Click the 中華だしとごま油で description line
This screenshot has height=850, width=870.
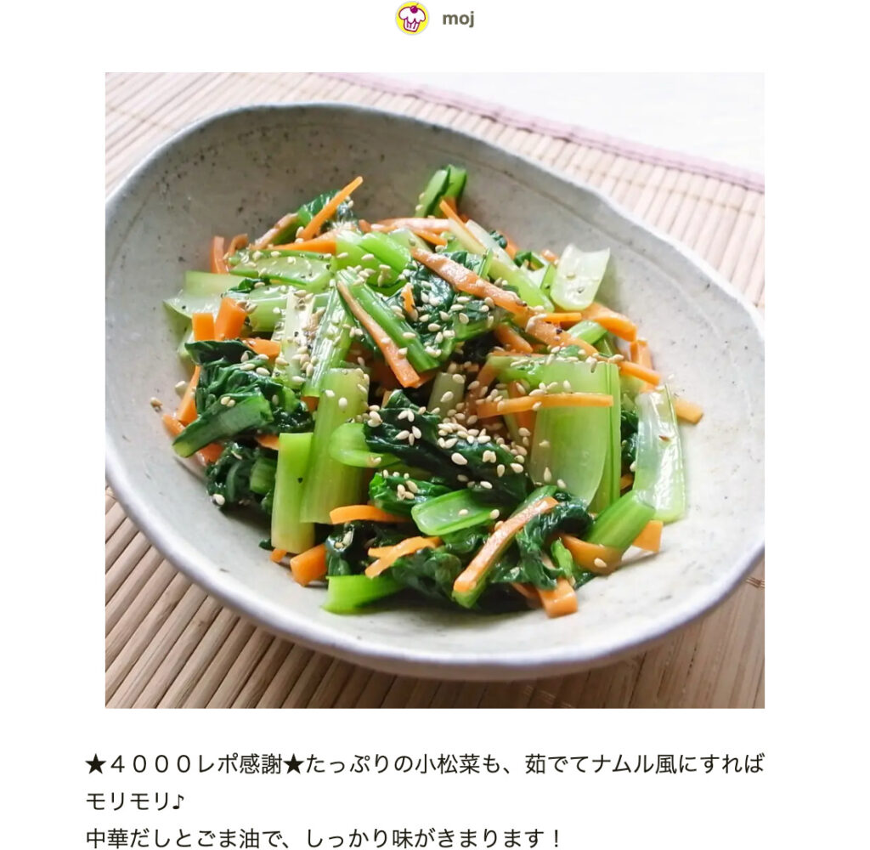click(x=324, y=838)
